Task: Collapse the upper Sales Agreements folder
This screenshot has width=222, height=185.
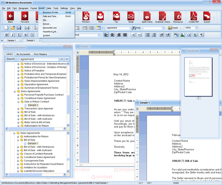Action: 15,91
